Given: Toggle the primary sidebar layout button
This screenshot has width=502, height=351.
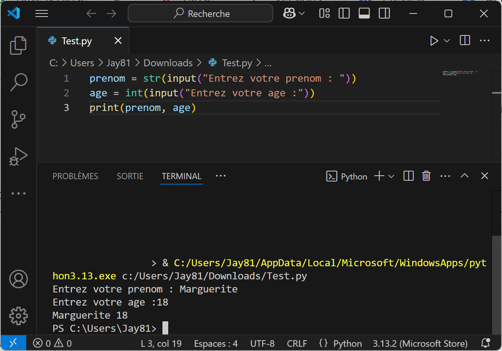Looking at the screenshot, I should point(344,13).
